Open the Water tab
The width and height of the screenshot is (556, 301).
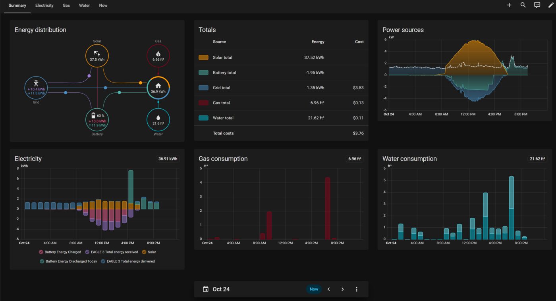click(x=84, y=6)
